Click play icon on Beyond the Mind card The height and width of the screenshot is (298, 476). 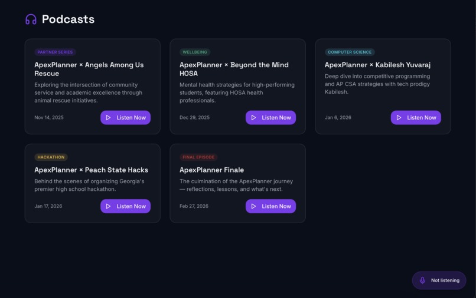pos(253,118)
